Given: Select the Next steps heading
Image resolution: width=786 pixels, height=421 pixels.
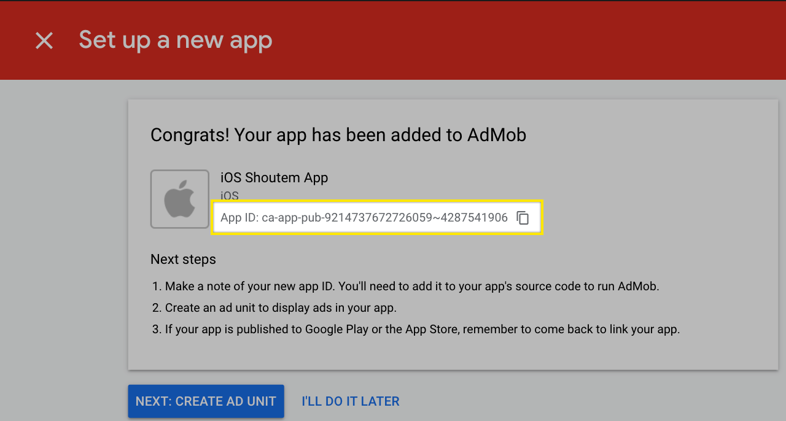Looking at the screenshot, I should tap(183, 259).
